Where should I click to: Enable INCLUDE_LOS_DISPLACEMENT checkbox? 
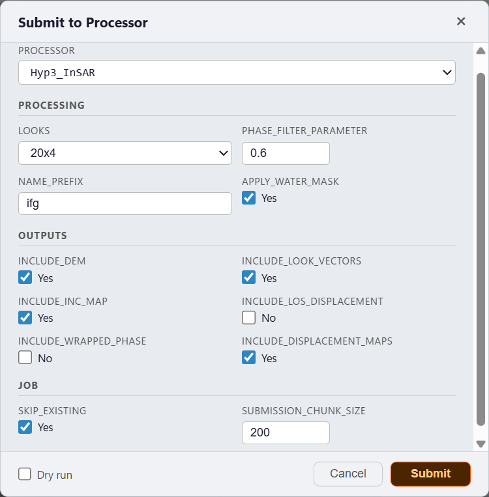pyautogui.click(x=248, y=318)
